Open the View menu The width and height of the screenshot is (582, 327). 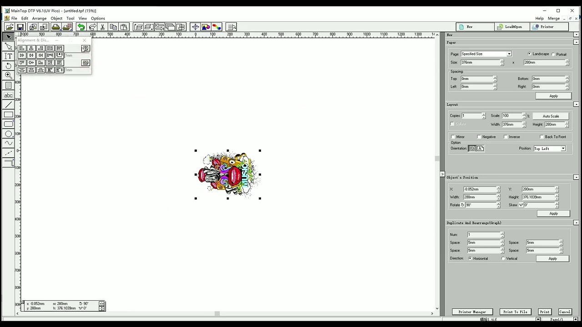pos(82,19)
